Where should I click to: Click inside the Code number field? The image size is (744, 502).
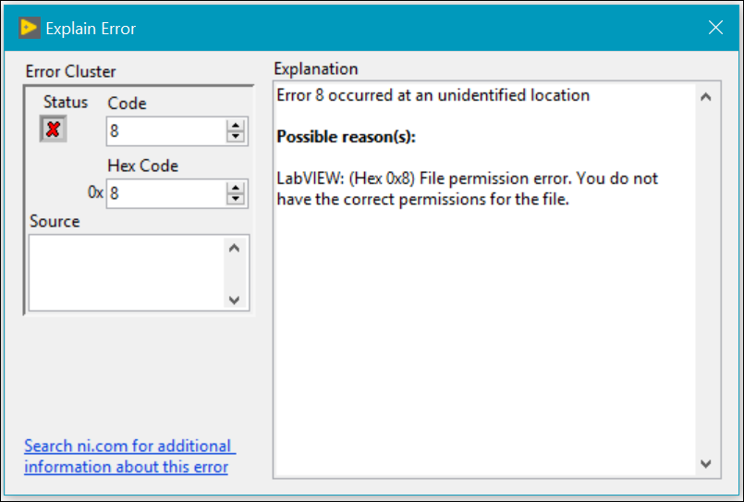tap(166, 131)
